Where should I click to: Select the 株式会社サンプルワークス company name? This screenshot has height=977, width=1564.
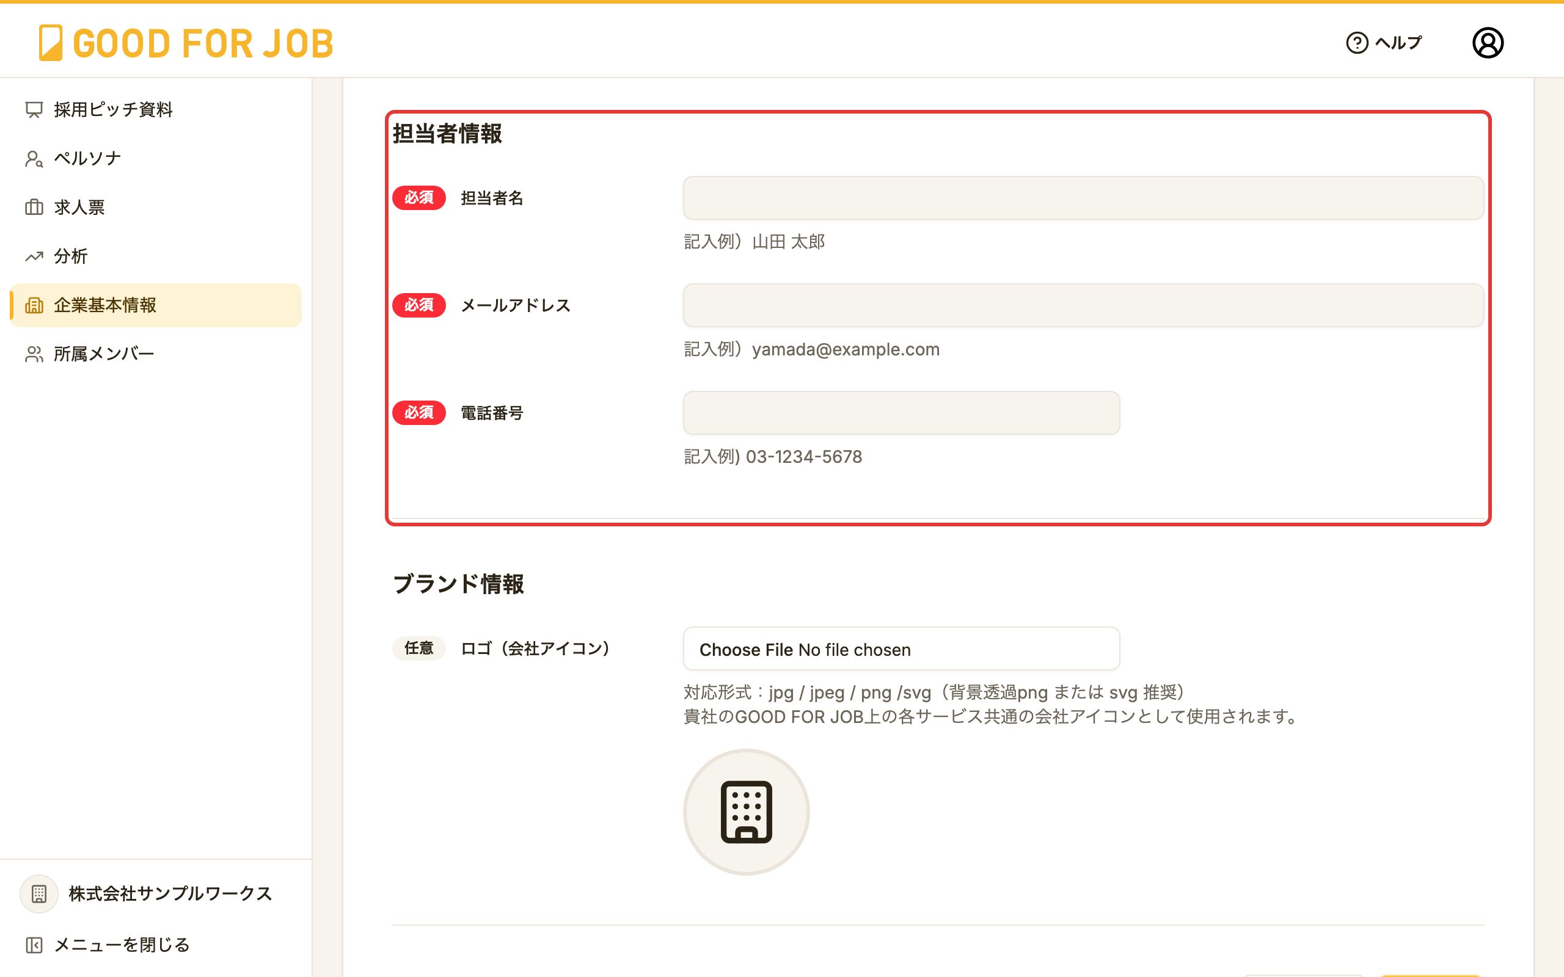tap(170, 893)
